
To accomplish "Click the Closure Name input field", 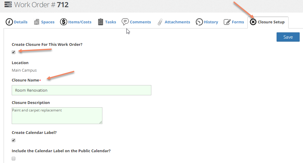I will click(82, 90).
